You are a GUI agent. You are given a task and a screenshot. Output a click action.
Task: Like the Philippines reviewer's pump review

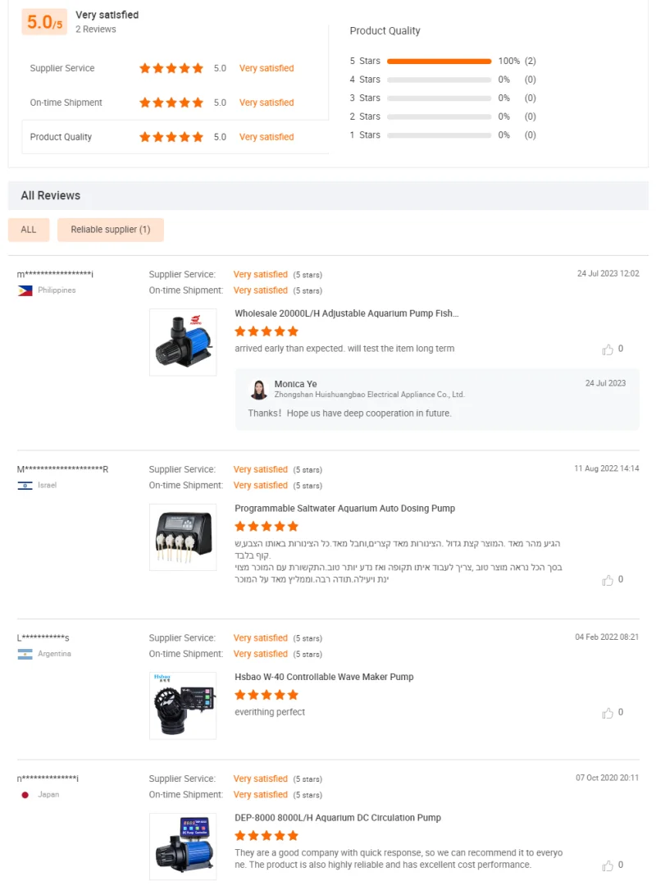click(608, 349)
